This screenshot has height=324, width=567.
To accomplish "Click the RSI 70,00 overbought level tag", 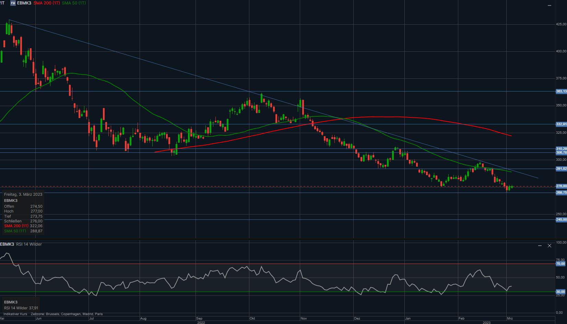I will tap(560, 264).
